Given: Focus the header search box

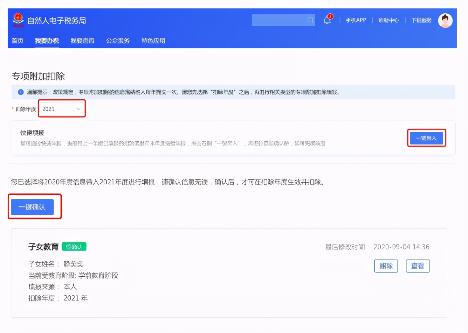Looking at the screenshot, I should click(279, 20).
